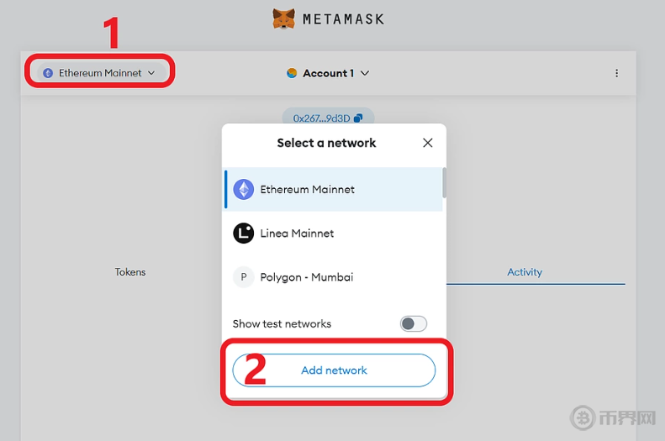
Task: Click the 0x267...9d3D address pill
Action: [321, 118]
